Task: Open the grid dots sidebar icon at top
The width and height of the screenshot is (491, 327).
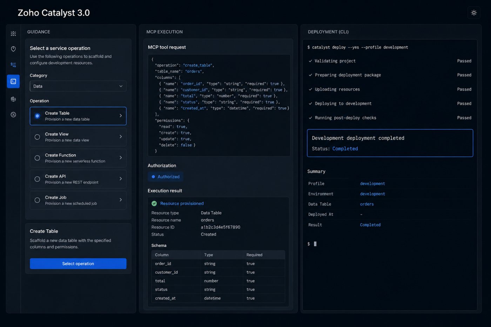Action: [x=13, y=34]
